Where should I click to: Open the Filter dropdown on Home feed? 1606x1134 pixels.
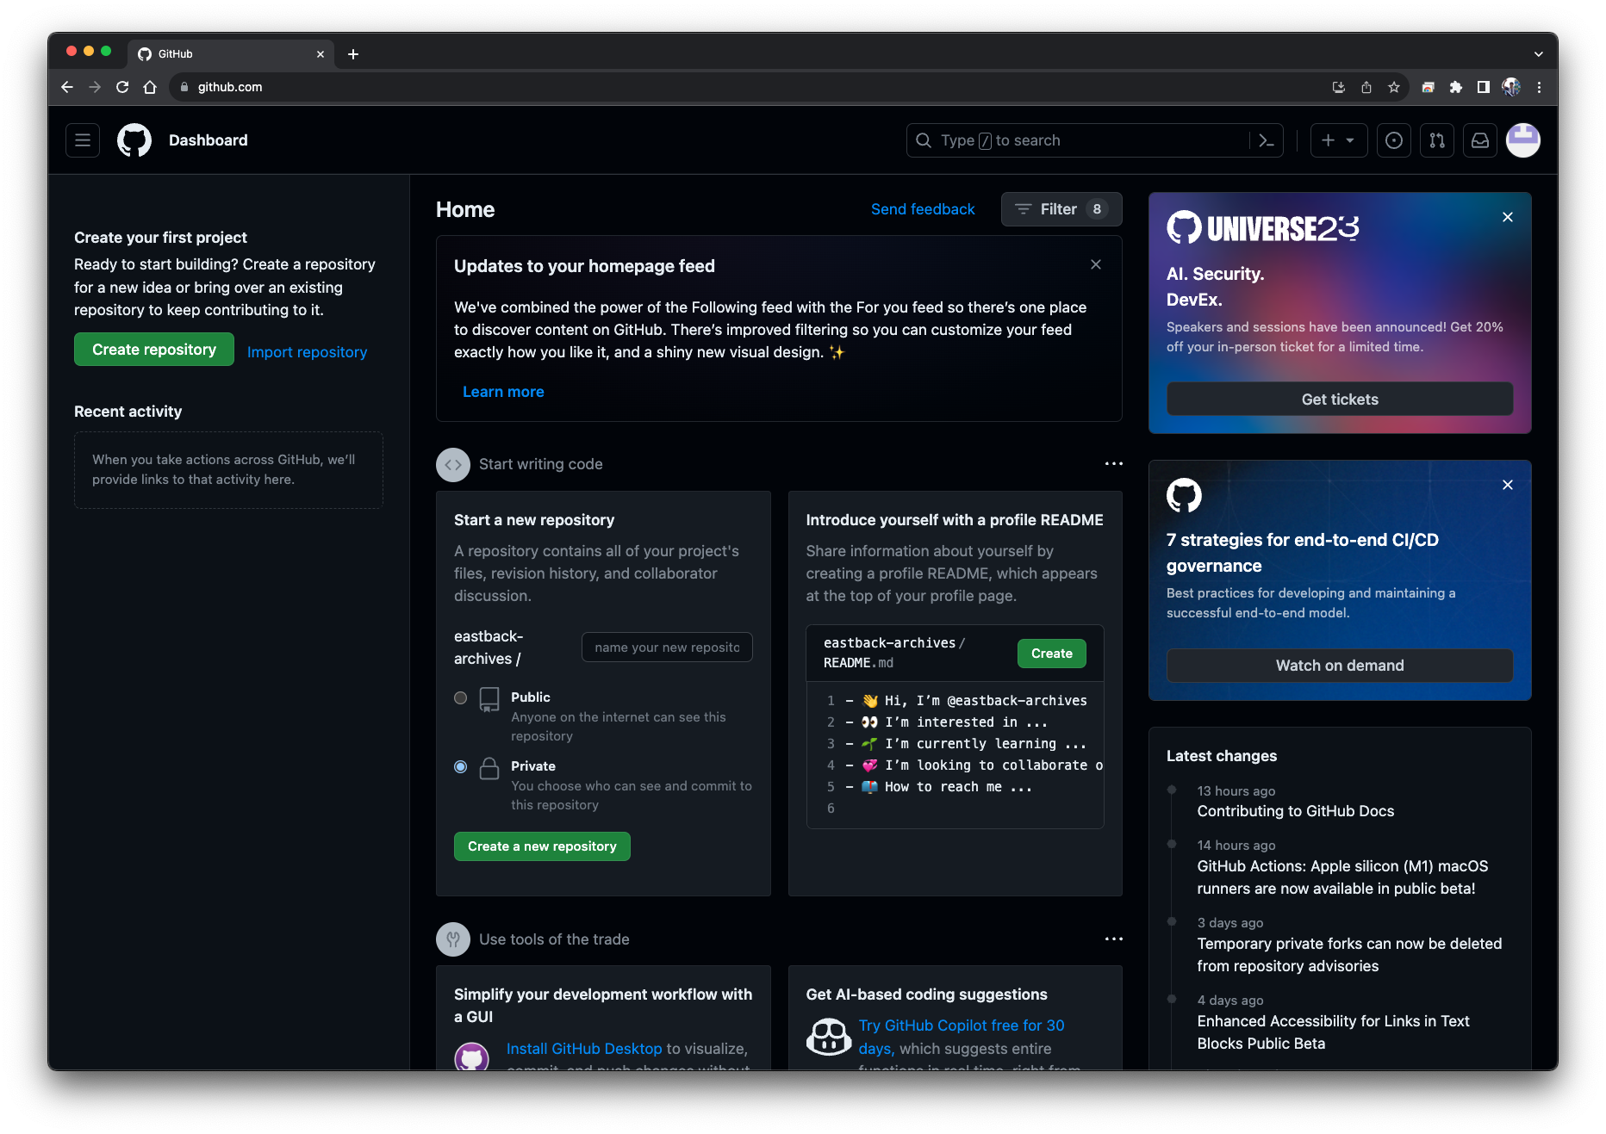coord(1061,209)
